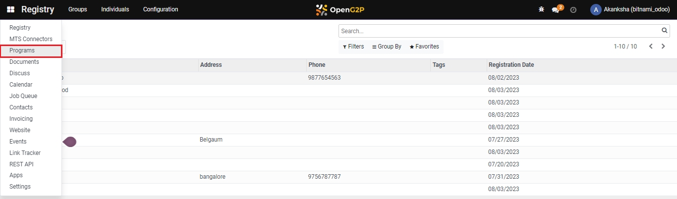Screen dimensions: 677x199
Task: Click the Groups navigation link
Action: tap(78, 9)
